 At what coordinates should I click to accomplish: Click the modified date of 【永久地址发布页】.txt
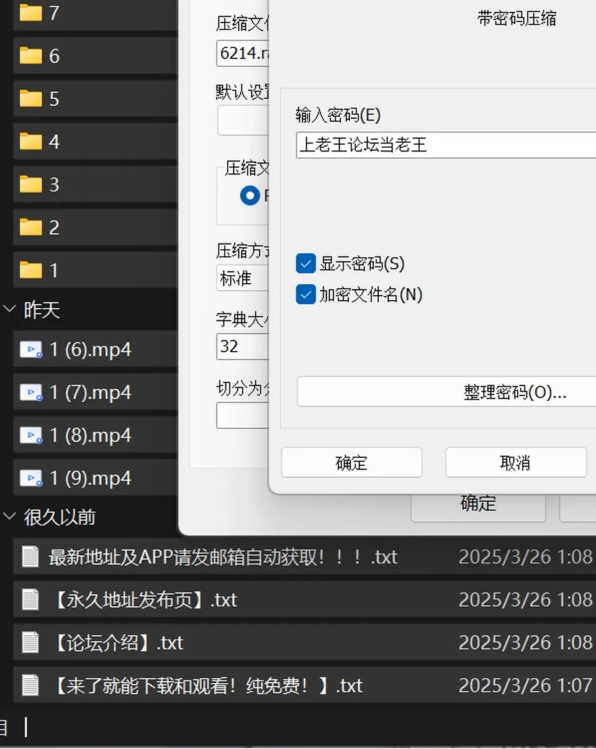tap(525, 600)
